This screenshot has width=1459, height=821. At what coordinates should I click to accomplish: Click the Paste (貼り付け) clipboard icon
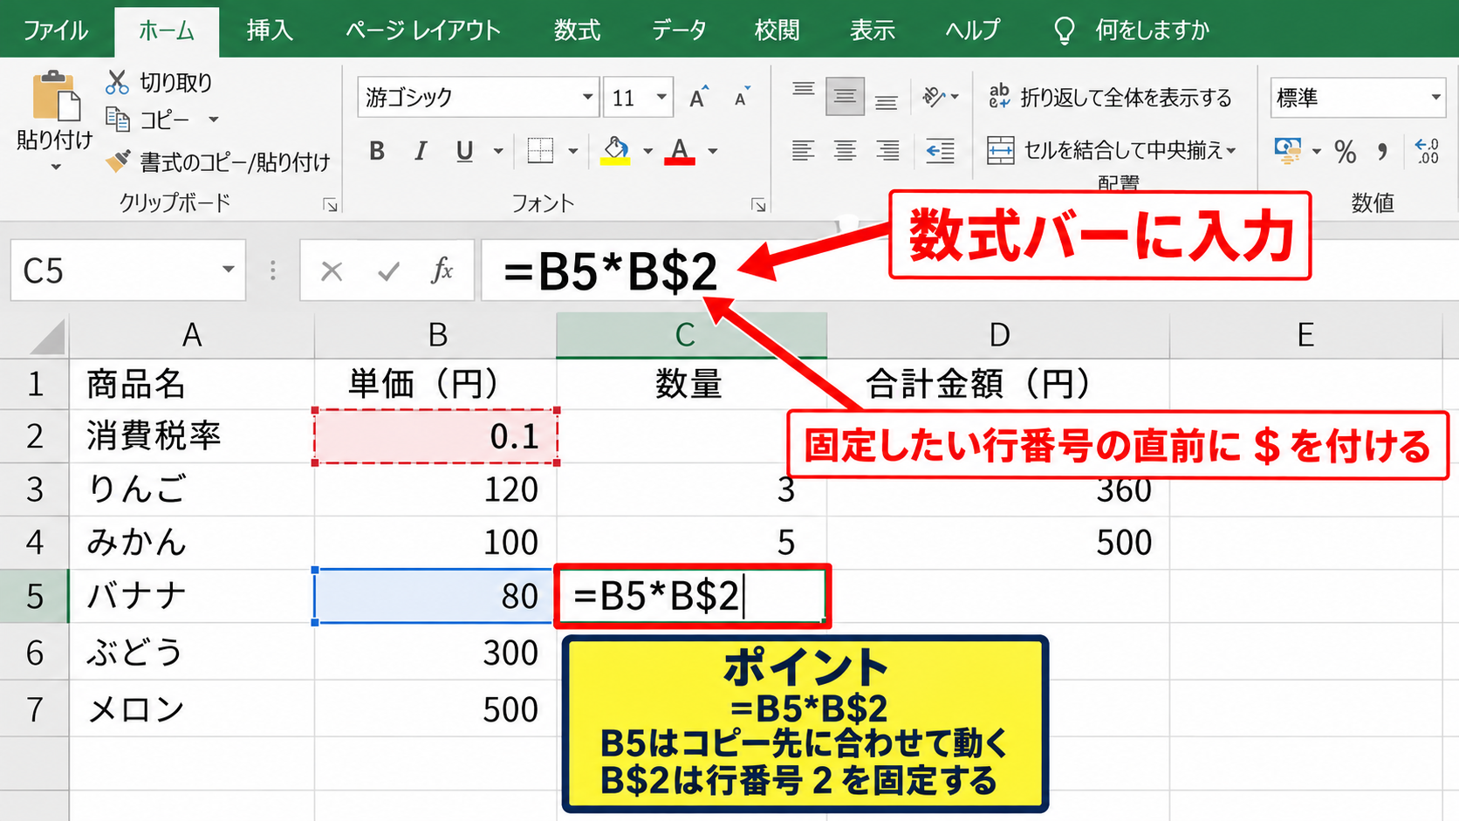(x=56, y=96)
